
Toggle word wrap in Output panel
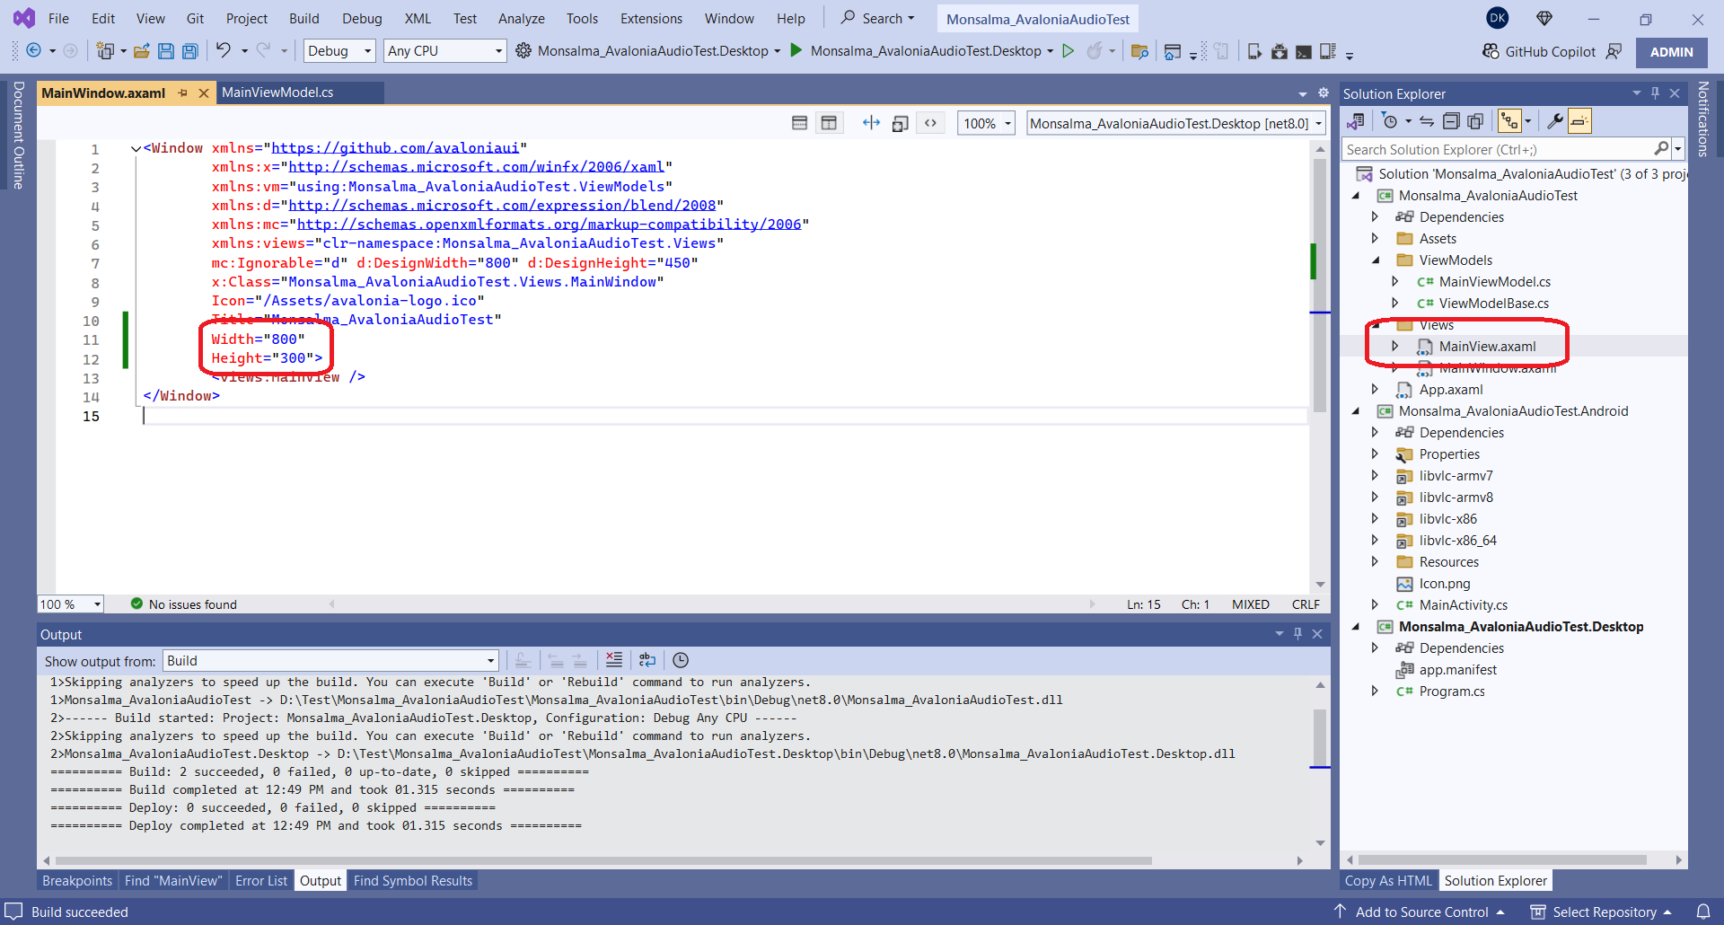(x=646, y=660)
